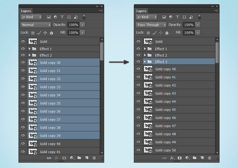238x168 pixels.
Task: Expand Effect 1 group in right panel
Action: (145, 49)
